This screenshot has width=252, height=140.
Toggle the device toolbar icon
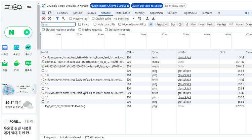click(x=50, y=13)
